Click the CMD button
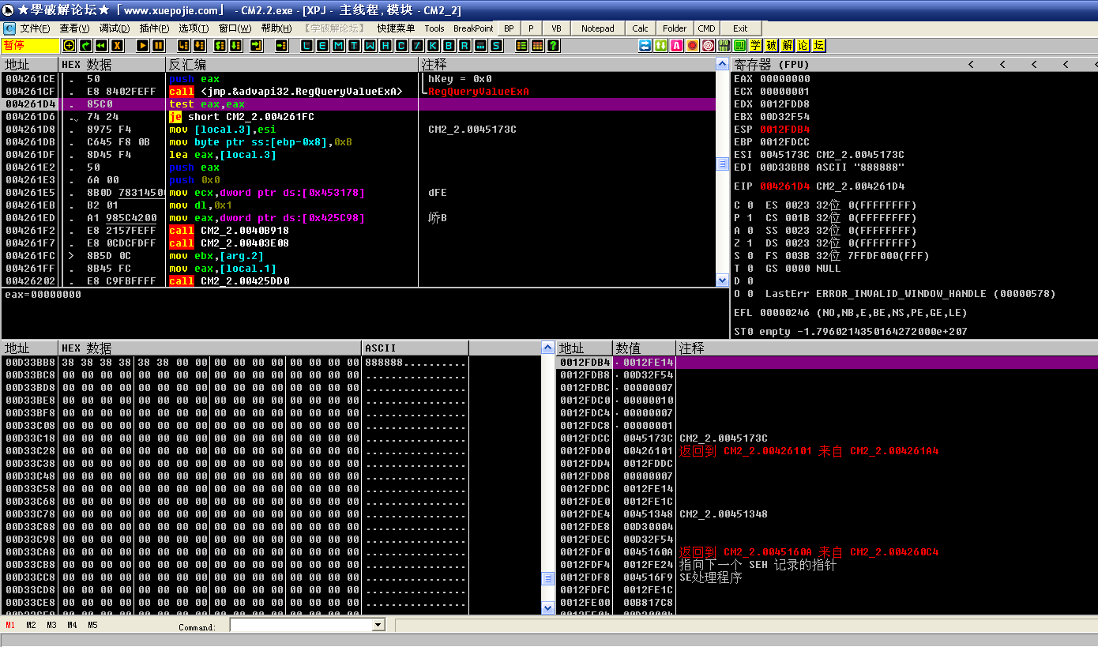 (706, 28)
